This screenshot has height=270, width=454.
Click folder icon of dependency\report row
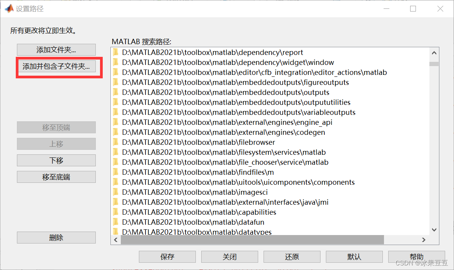point(115,52)
